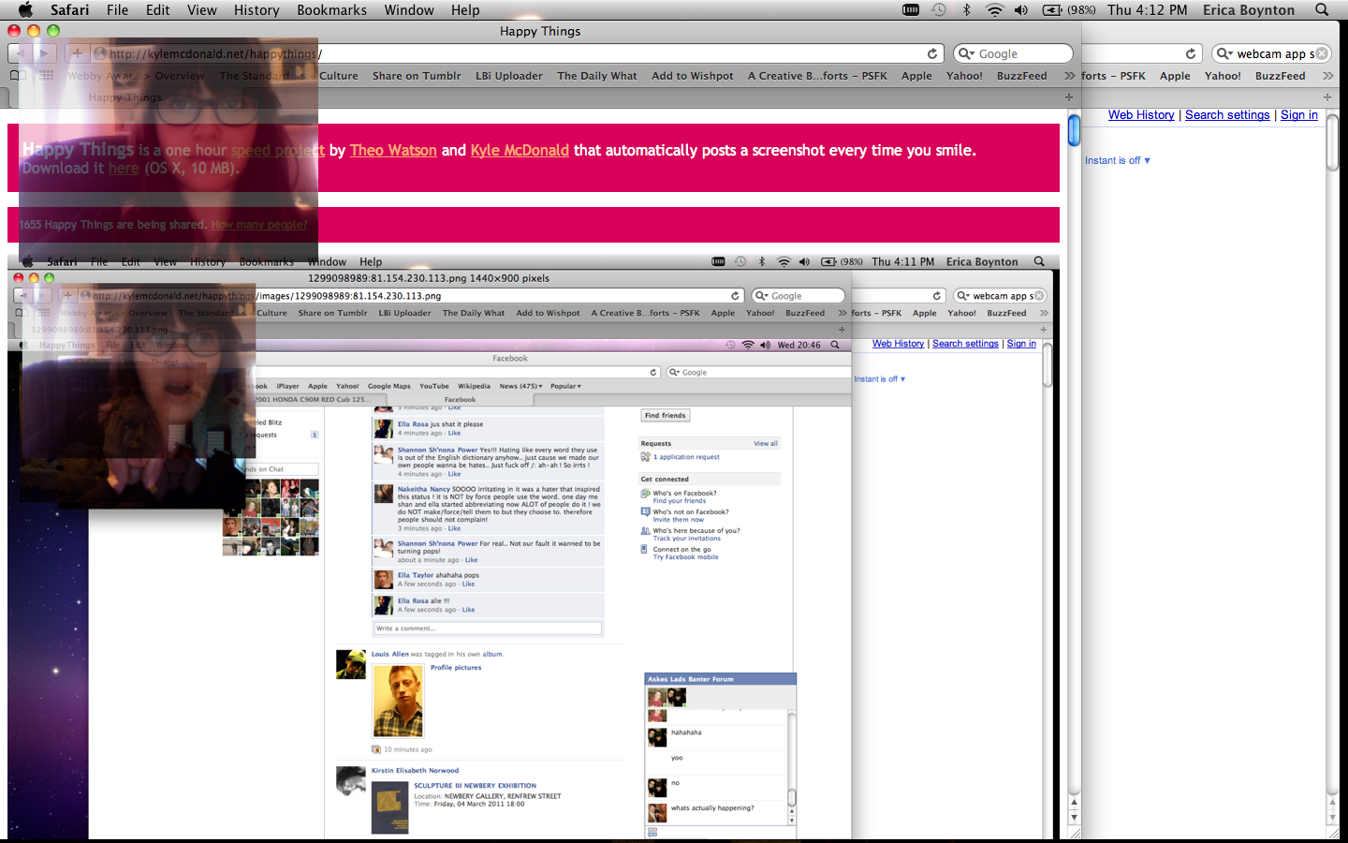1348x843 pixels.
Task: Click the blue scroll thumb of Happy Things page
Action: point(1074,128)
